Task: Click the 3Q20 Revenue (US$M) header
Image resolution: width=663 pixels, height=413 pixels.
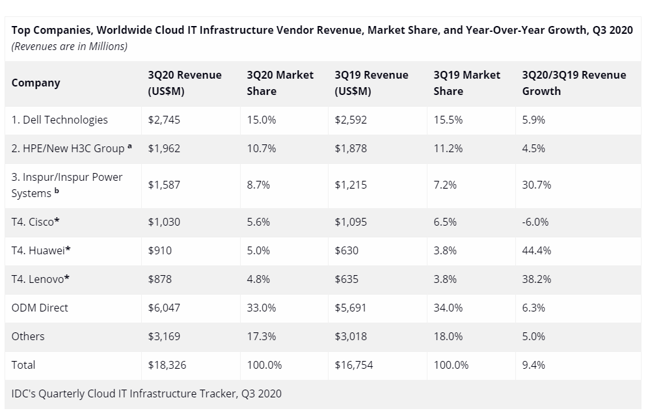Action: point(185,83)
